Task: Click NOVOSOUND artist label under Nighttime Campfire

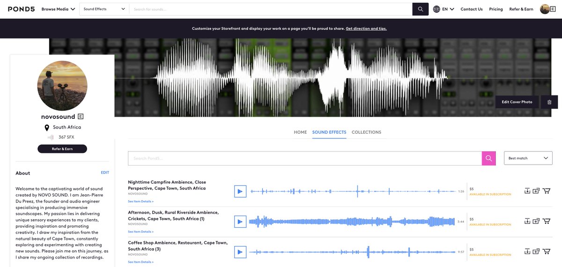Action: 138,194
